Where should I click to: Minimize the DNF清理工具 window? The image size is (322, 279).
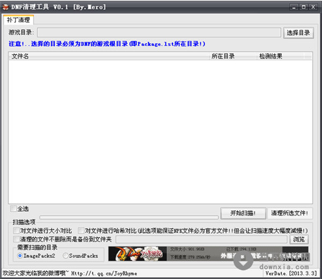tap(294, 7)
